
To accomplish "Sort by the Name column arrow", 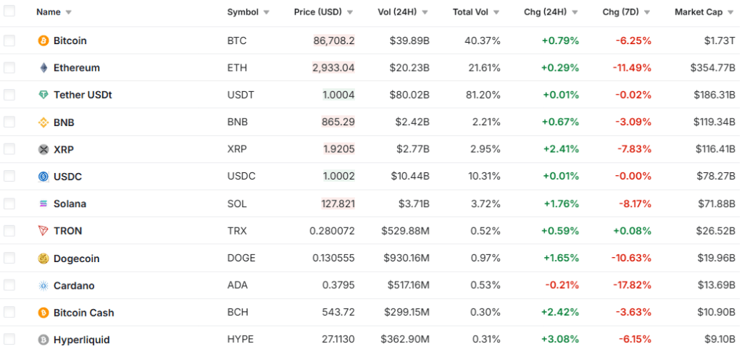I will [69, 12].
